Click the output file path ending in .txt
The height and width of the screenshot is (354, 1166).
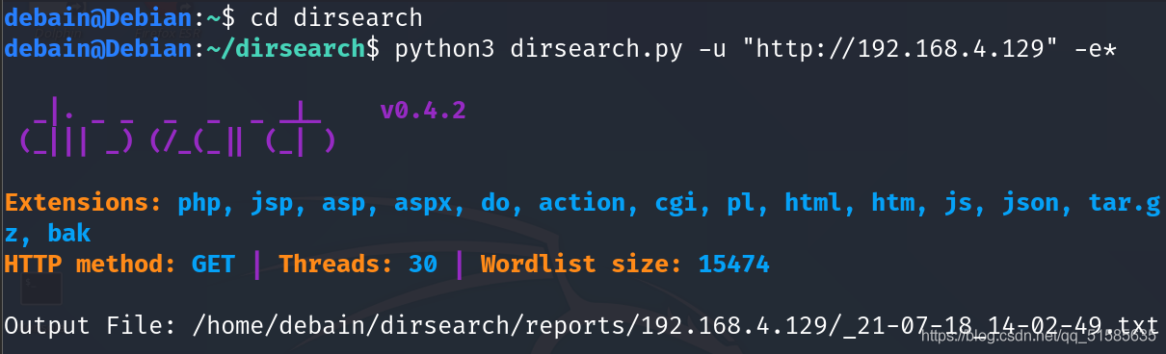click(x=676, y=325)
